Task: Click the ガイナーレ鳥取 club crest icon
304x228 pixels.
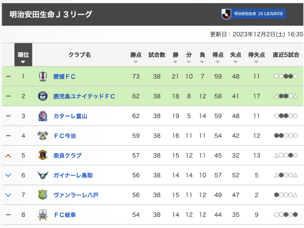Action: [43, 175]
